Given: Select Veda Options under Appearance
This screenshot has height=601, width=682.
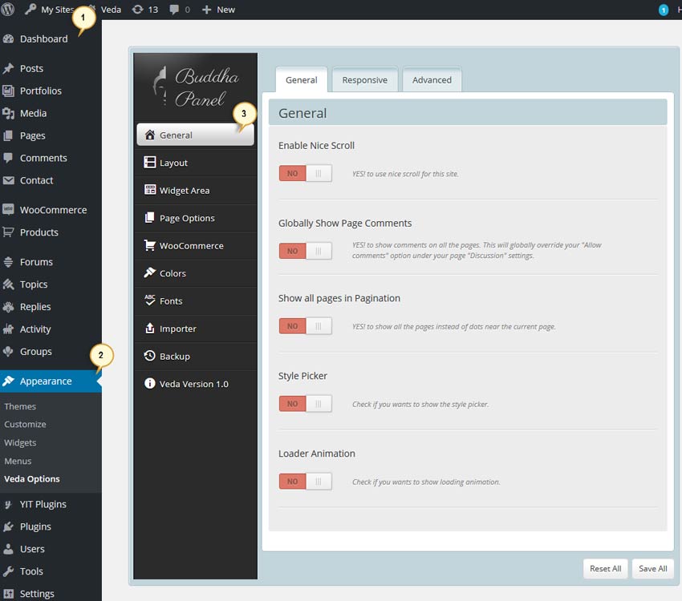Looking at the screenshot, I should point(34,478).
